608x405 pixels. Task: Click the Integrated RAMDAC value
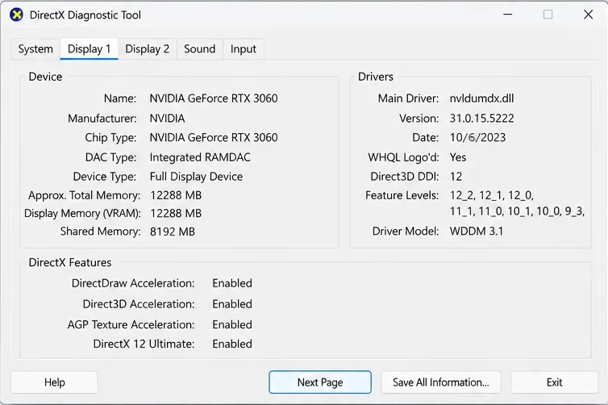coord(200,157)
